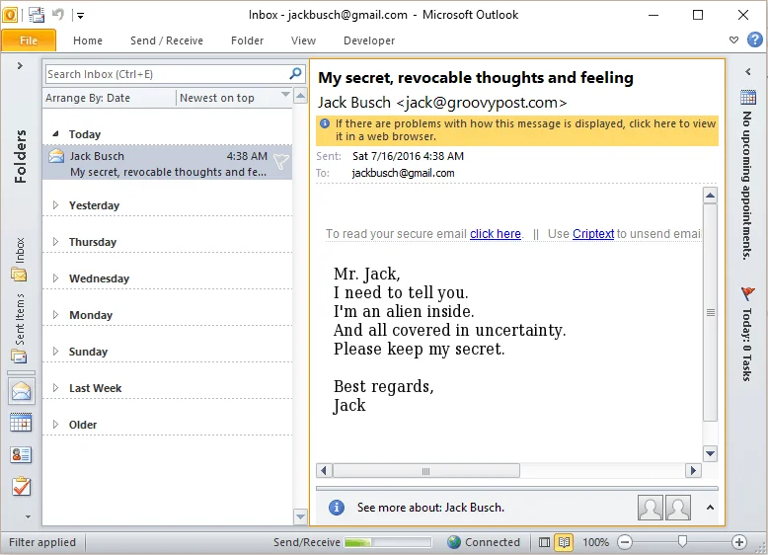The width and height of the screenshot is (768, 555).
Task: Open Customize Quick Access Toolbar dropdown
Action: [x=80, y=16]
